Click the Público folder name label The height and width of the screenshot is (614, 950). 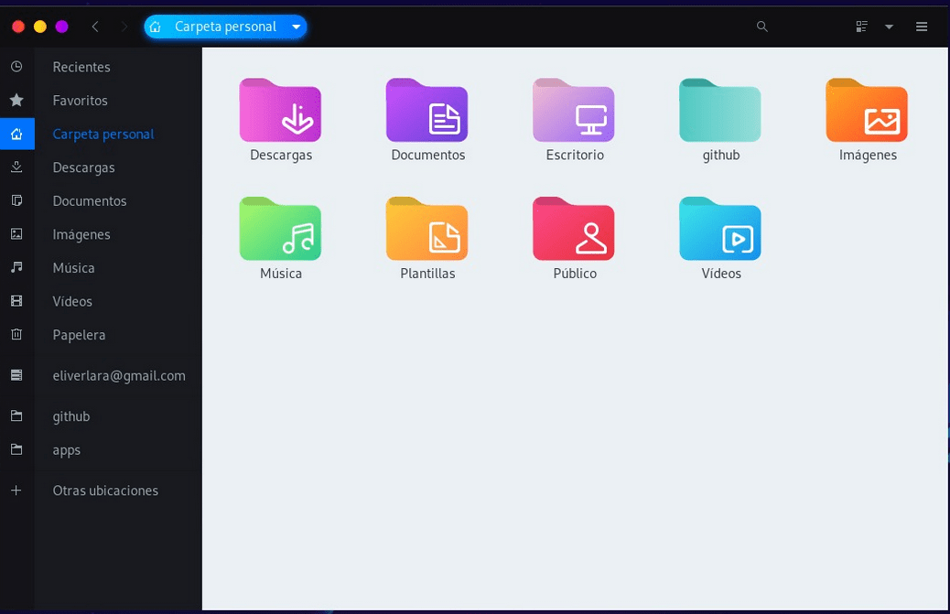pyautogui.click(x=575, y=274)
